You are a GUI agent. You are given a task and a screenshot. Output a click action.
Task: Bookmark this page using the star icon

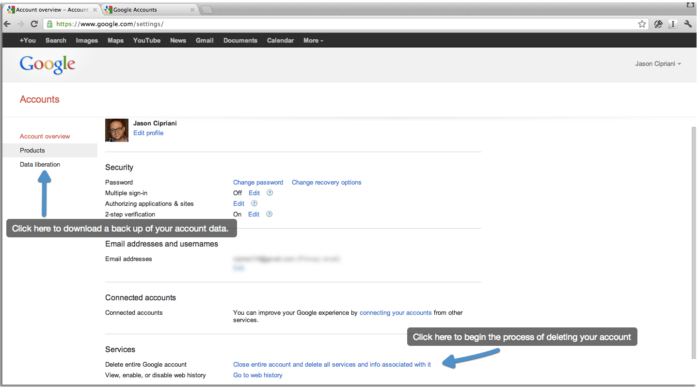pyautogui.click(x=642, y=24)
